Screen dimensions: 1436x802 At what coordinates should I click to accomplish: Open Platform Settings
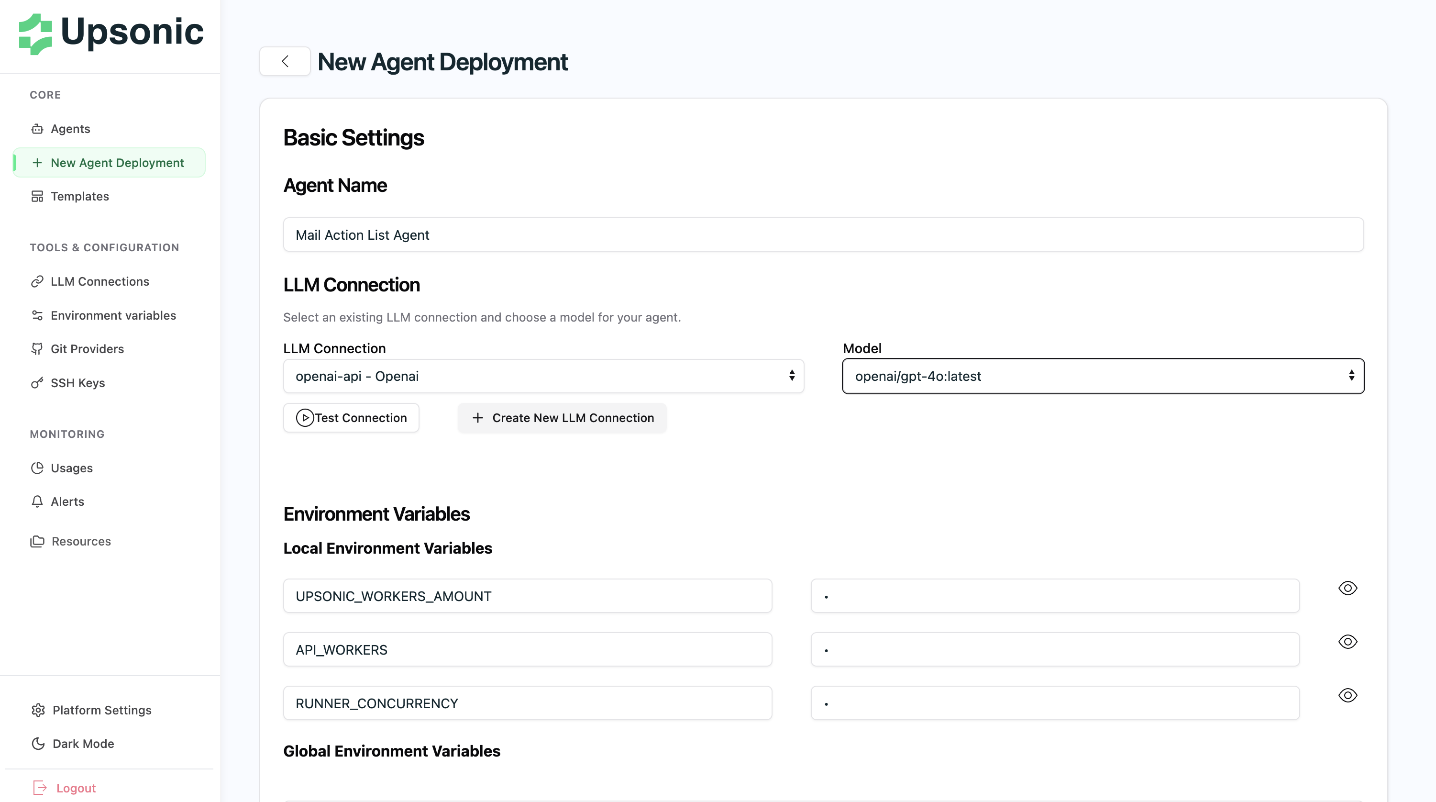101,710
